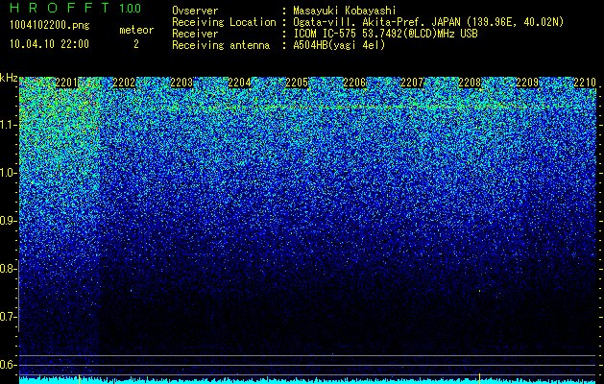The width and height of the screenshot is (604, 384).
Task: Click the 1.0 frequency axis label
Action: [x=8, y=173]
